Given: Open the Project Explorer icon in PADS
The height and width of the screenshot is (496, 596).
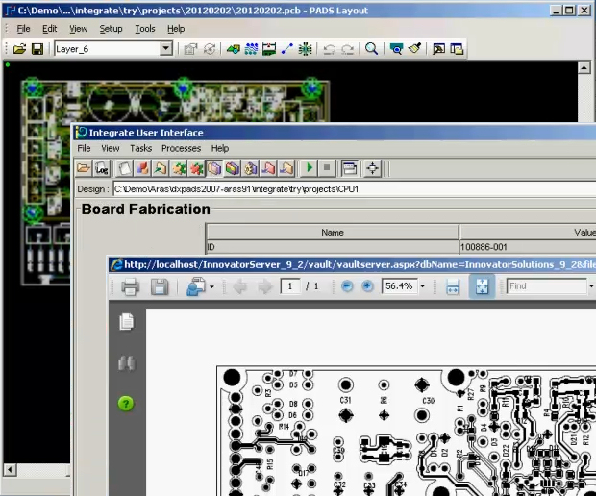Looking at the screenshot, I should (x=457, y=49).
